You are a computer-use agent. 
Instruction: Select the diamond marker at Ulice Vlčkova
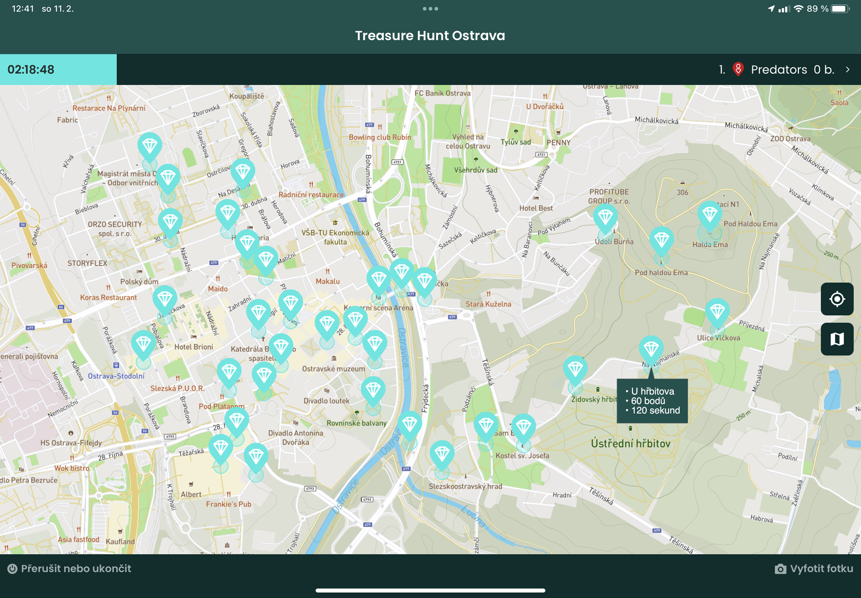pos(717,313)
